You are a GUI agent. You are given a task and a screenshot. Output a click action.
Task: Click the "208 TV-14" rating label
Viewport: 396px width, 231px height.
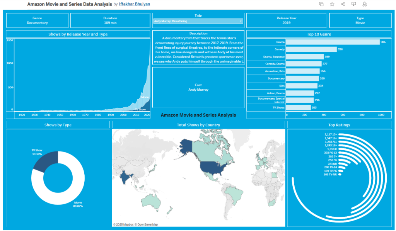pos(331,167)
